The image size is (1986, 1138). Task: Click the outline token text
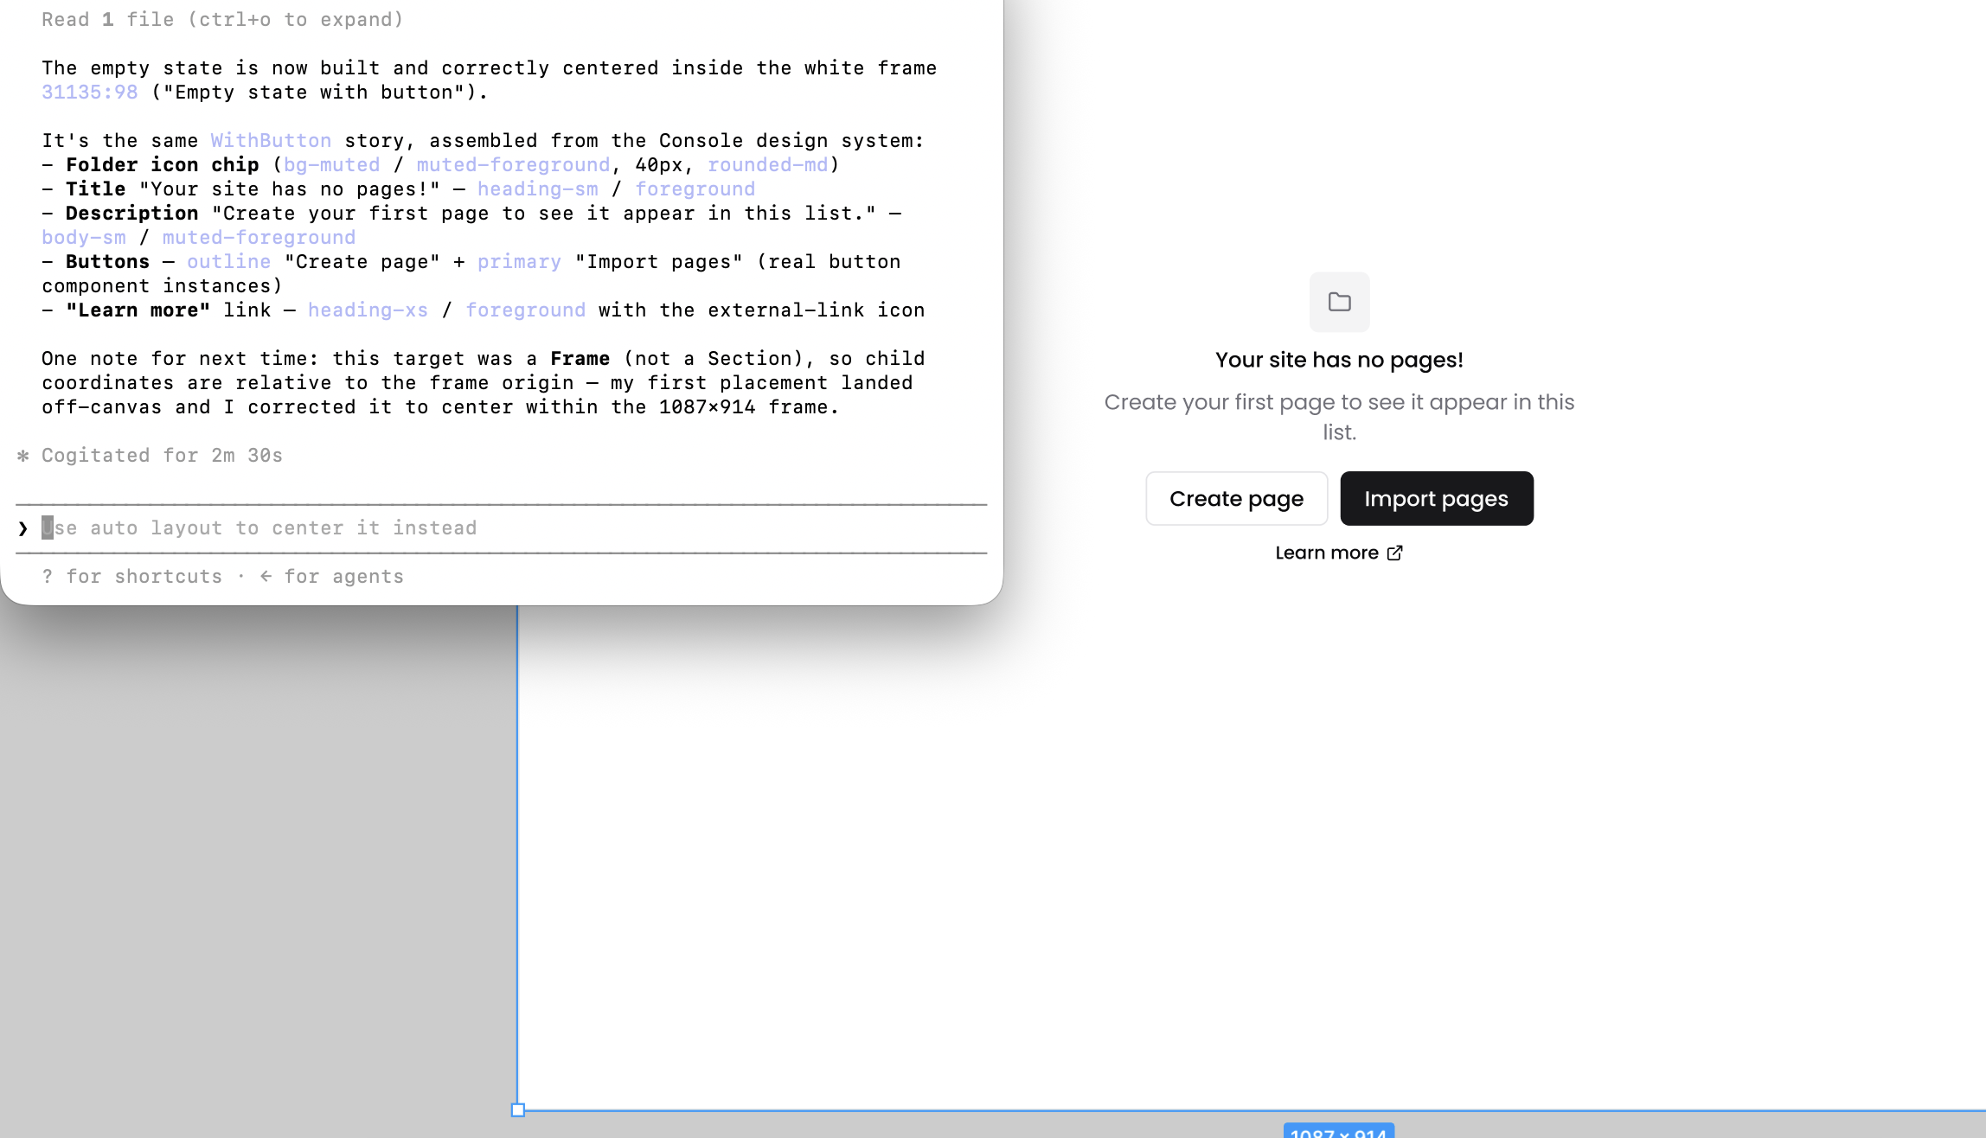click(228, 262)
